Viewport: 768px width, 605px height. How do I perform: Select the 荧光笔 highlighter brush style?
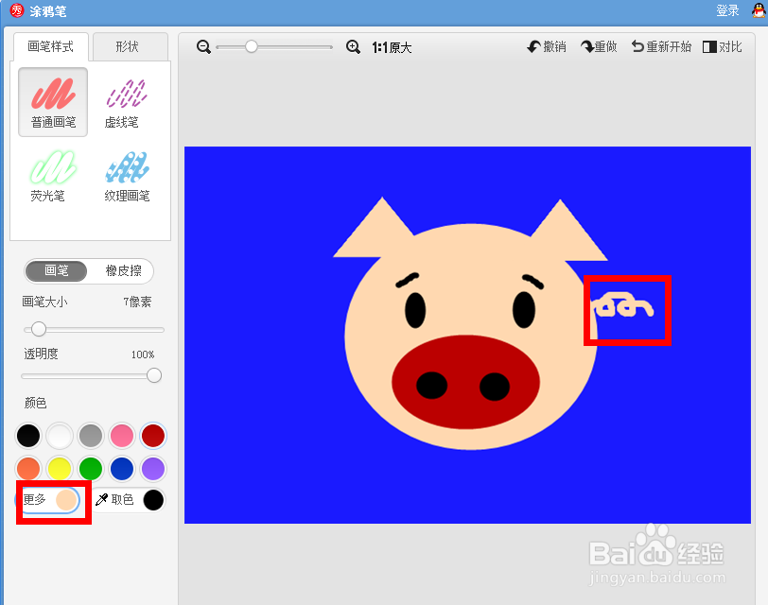click(x=53, y=175)
